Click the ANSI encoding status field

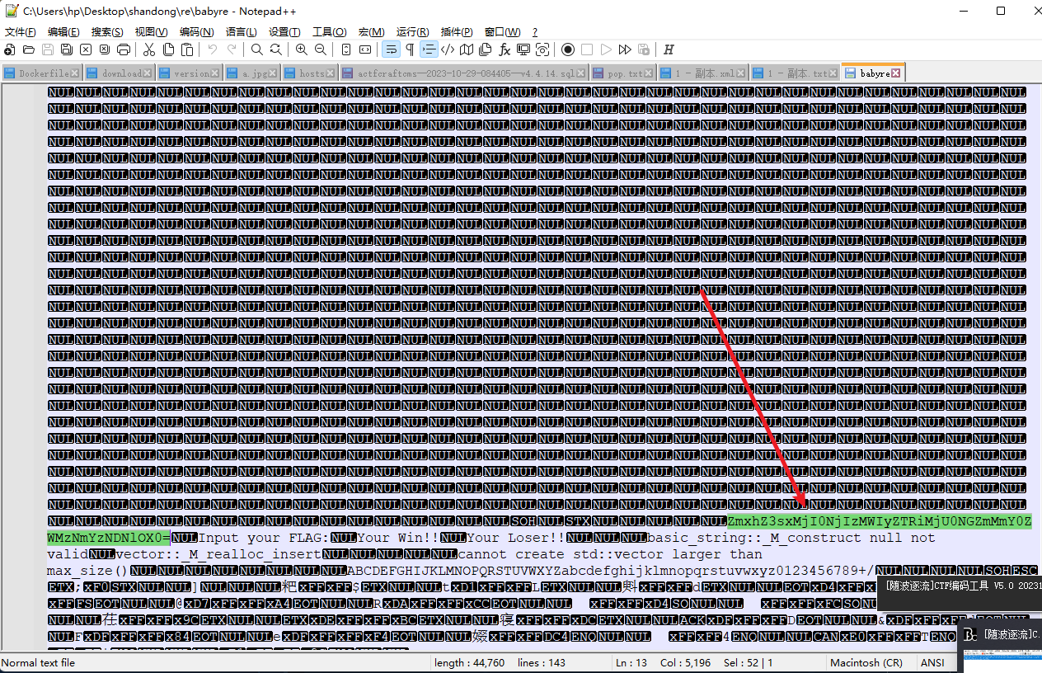point(933,663)
